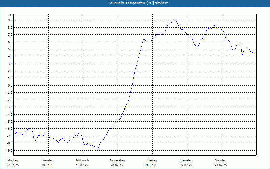
Task: Select the -7,0 y-axis value
Action: point(10,136)
